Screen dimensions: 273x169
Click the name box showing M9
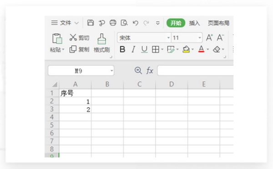79,71
